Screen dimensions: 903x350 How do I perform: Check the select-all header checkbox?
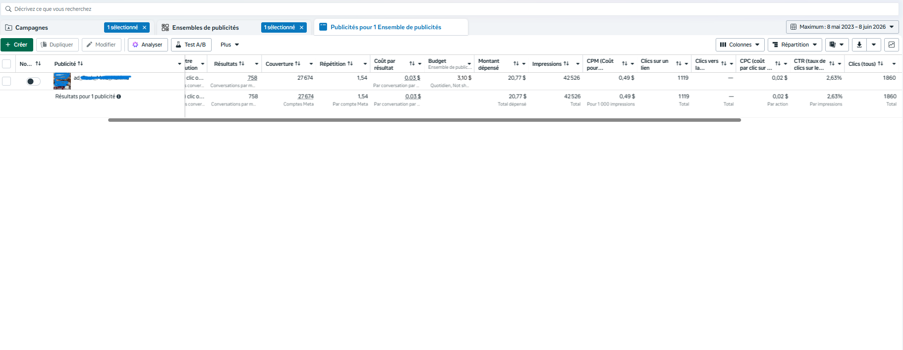(6, 64)
